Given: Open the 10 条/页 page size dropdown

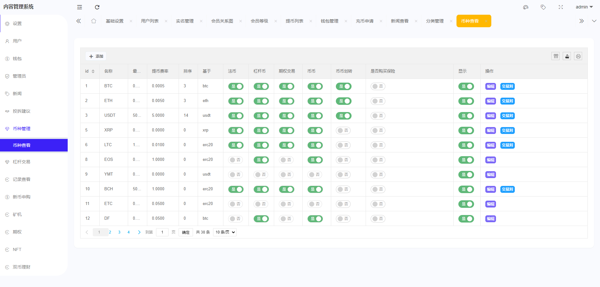Looking at the screenshot, I should (225, 232).
